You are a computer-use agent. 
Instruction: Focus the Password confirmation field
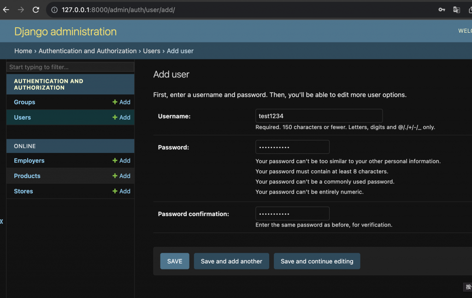pos(292,214)
